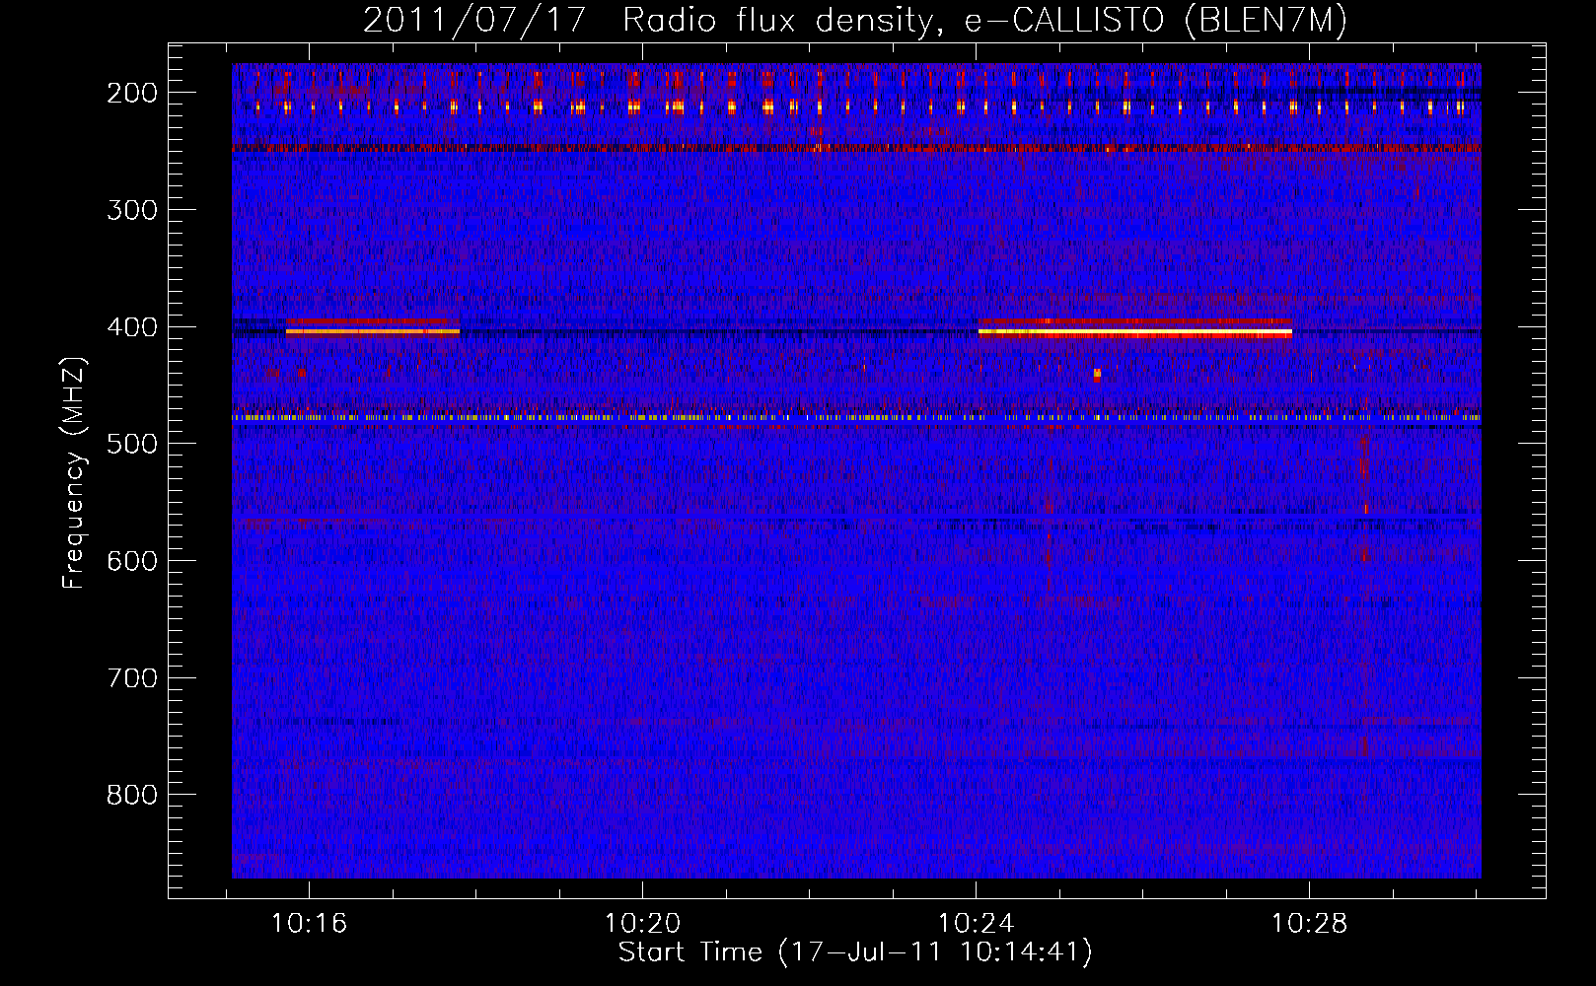Click the 'Frequency (MHZ)' axis label
Image resolution: width=1596 pixels, height=986 pixels.
pos(74,473)
